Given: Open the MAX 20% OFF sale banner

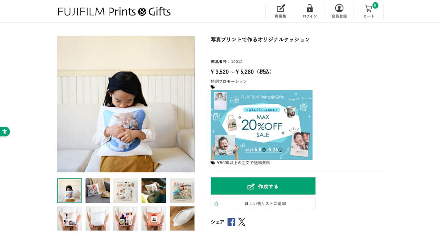Looking at the screenshot, I should (262, 124).
